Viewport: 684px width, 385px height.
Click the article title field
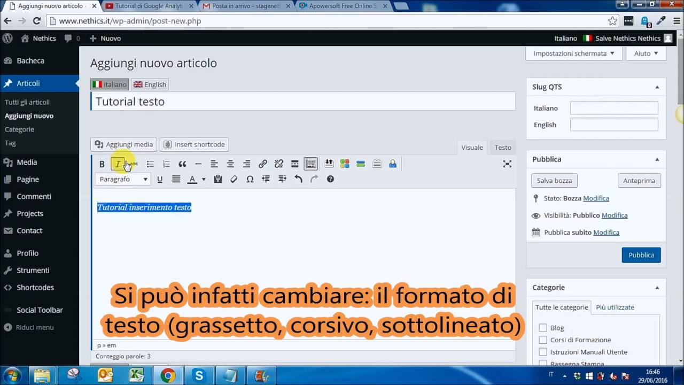click(x=303, y=102)
